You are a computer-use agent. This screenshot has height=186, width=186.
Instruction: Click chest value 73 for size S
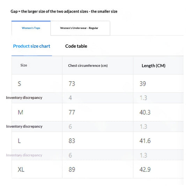pos(72,84)
